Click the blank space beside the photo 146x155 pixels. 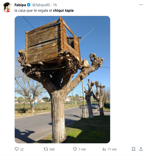pos(128,80)
